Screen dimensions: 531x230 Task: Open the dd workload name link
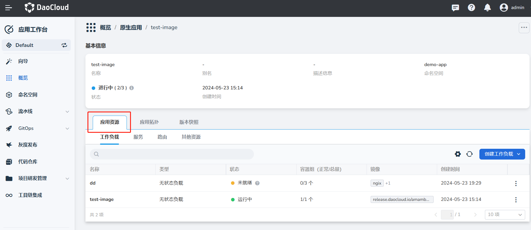[x=93, y=183]
